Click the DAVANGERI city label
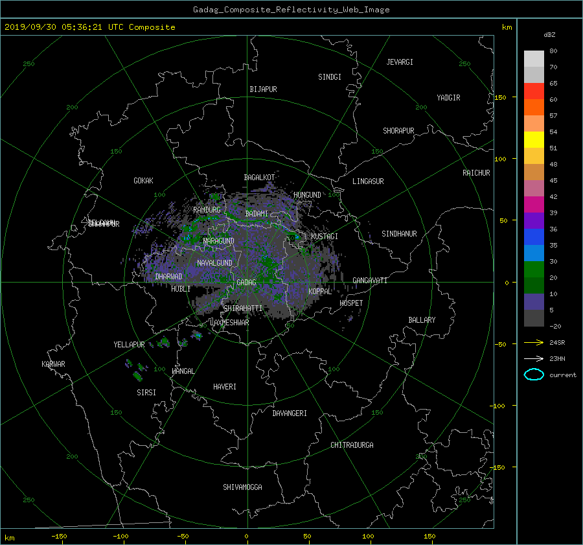 point(290,413)
